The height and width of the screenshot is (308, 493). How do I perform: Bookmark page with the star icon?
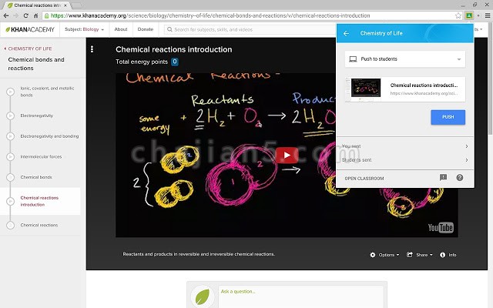click(x=458, y=15)
